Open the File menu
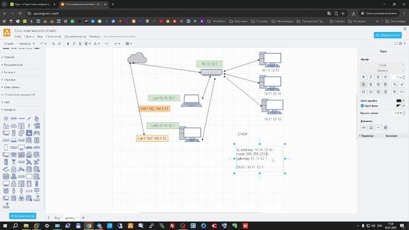Image resolution: width=409 pixels, height=230 pixels. 18,37
